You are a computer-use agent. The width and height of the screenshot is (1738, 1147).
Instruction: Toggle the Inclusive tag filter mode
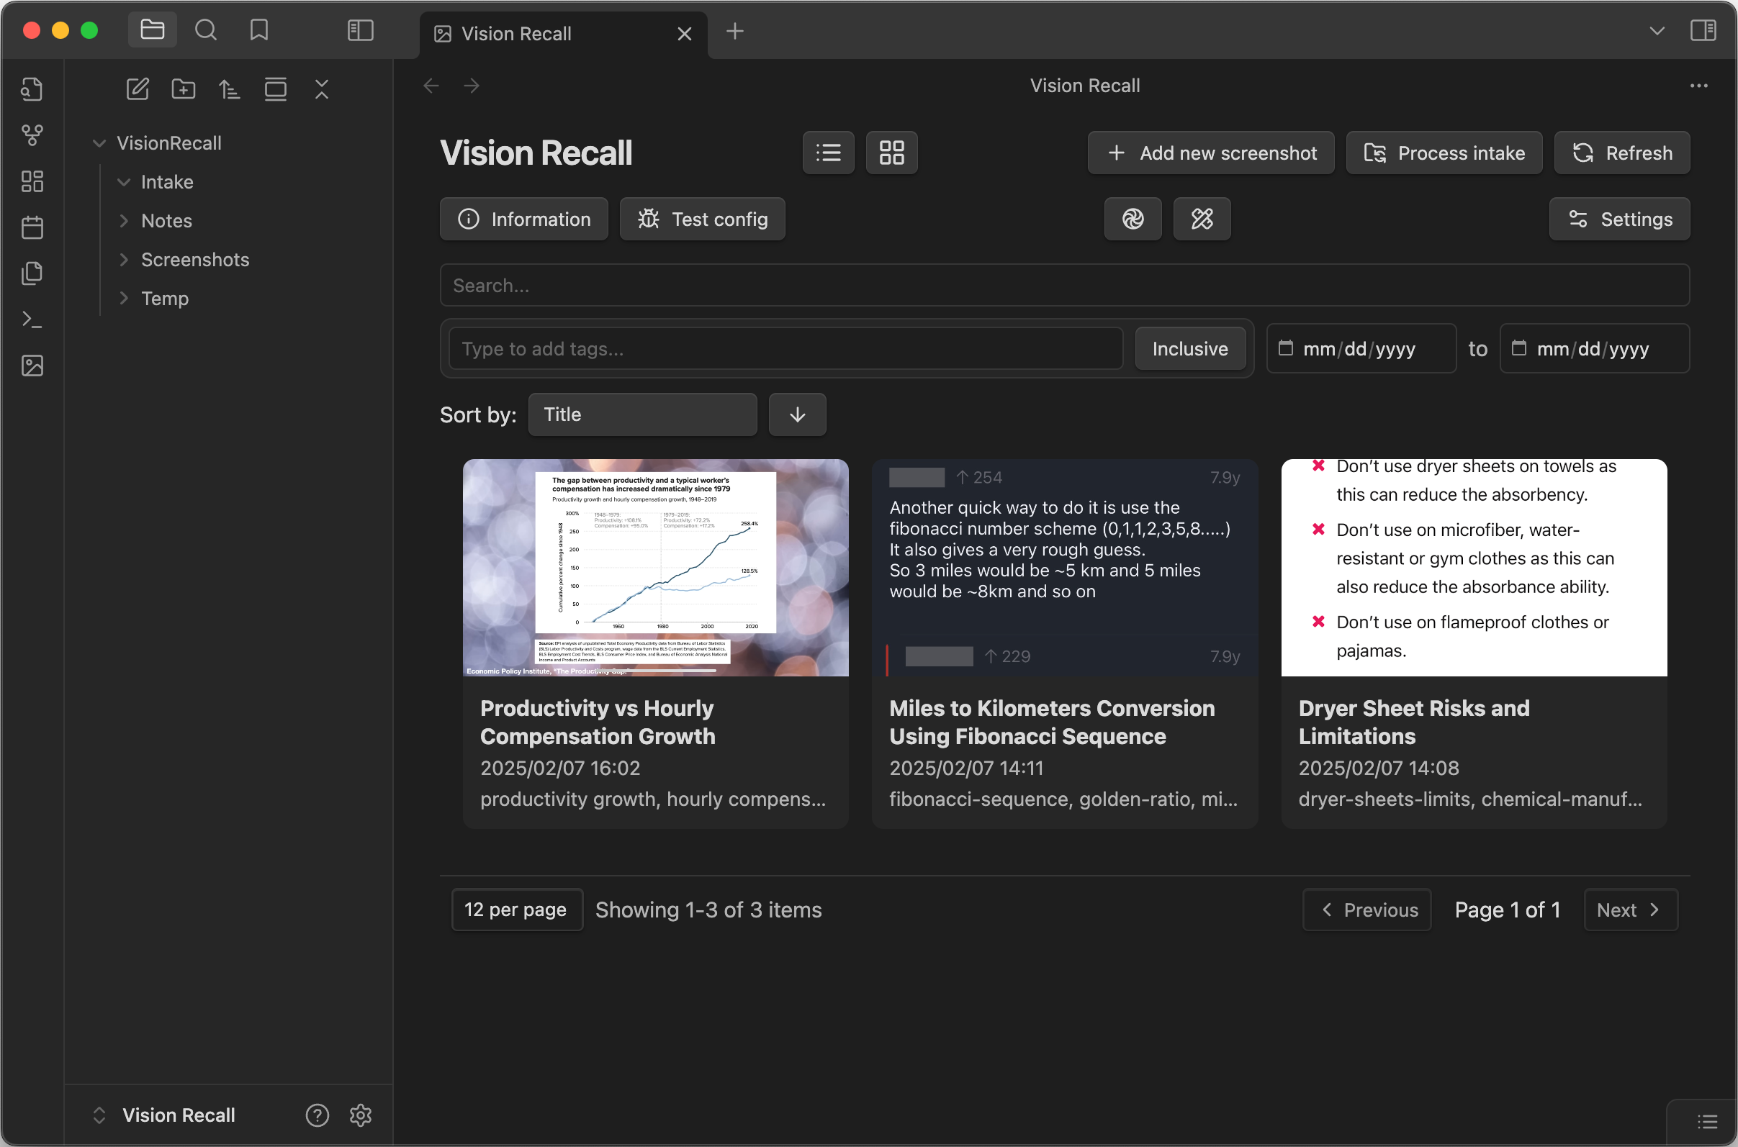(x=1189, y=349)
